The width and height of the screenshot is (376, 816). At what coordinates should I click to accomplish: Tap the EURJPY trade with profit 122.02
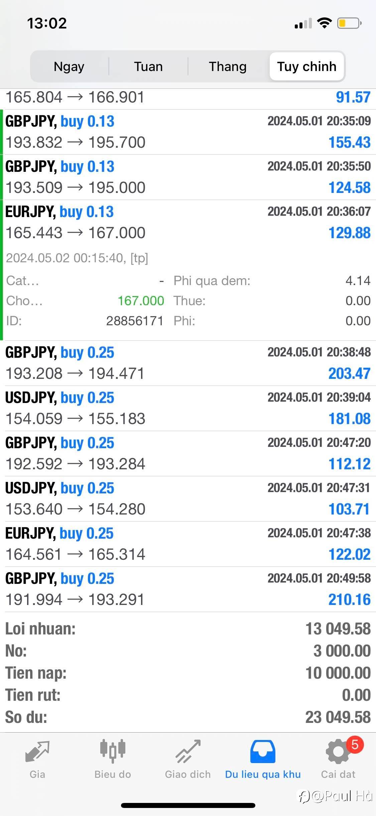pos(188,544)
